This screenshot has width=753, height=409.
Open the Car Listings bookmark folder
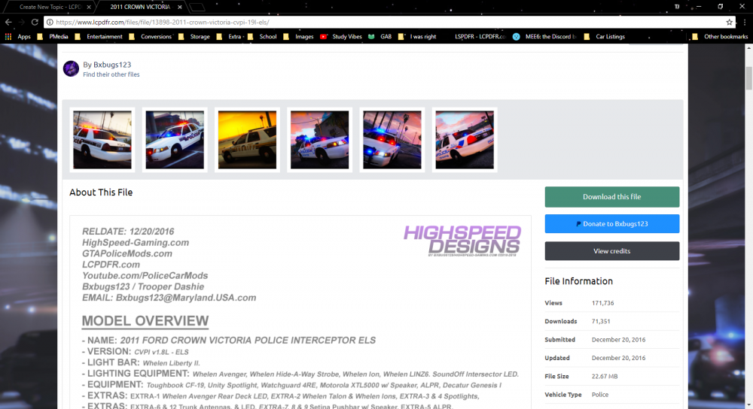pyautogui.click(x=604, y=36)
